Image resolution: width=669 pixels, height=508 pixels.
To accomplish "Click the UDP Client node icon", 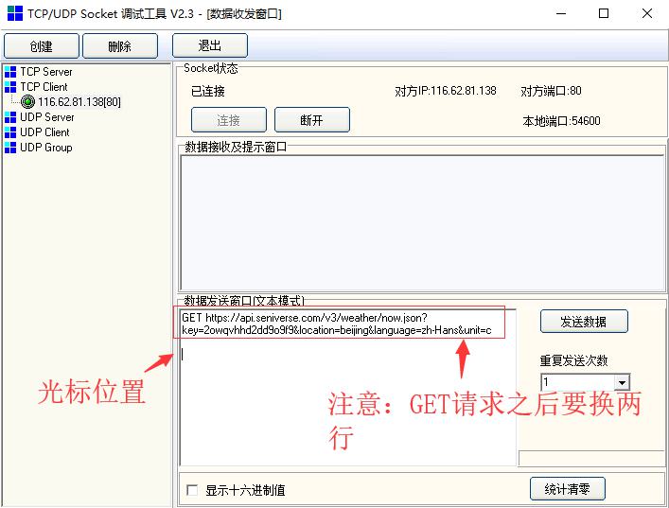I will pyautogui.click(x=10, y=132).
